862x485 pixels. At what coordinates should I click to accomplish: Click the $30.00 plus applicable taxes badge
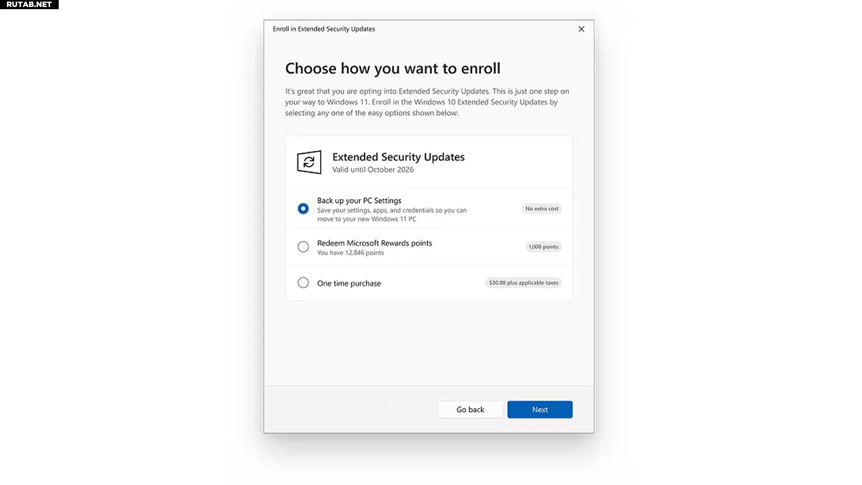[524, 283]
